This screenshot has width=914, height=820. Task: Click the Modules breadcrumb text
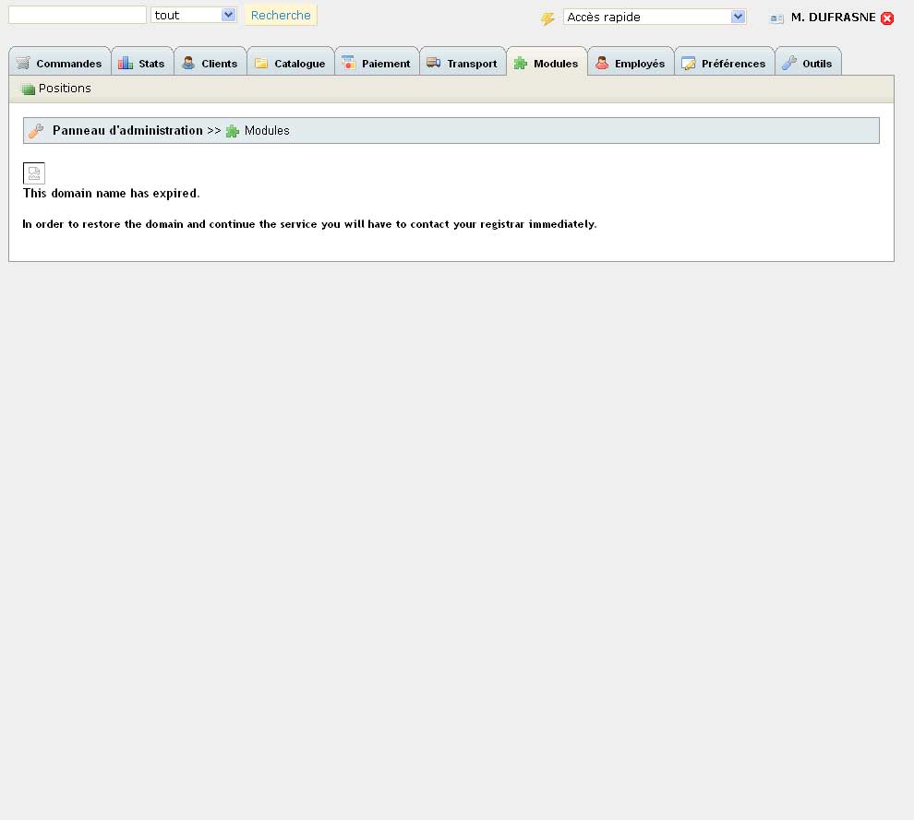[x=267, y=130]
